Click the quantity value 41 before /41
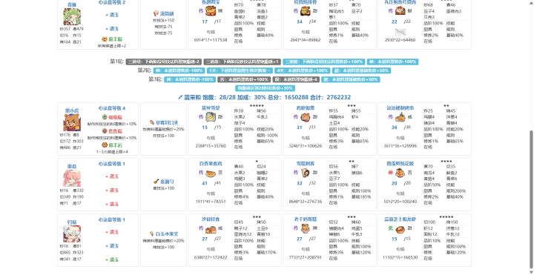Viewport: 534px width, 275px height. click(205, 183)
